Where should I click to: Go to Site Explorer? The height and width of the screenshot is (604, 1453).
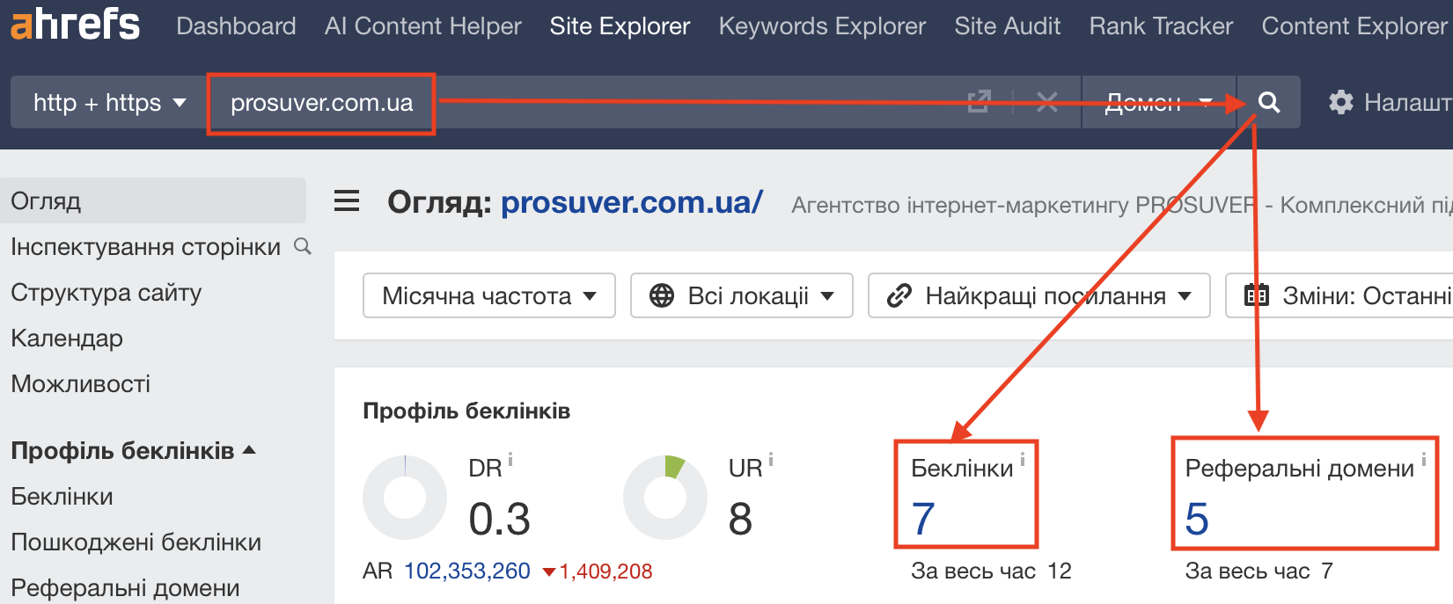click(620, 26)
